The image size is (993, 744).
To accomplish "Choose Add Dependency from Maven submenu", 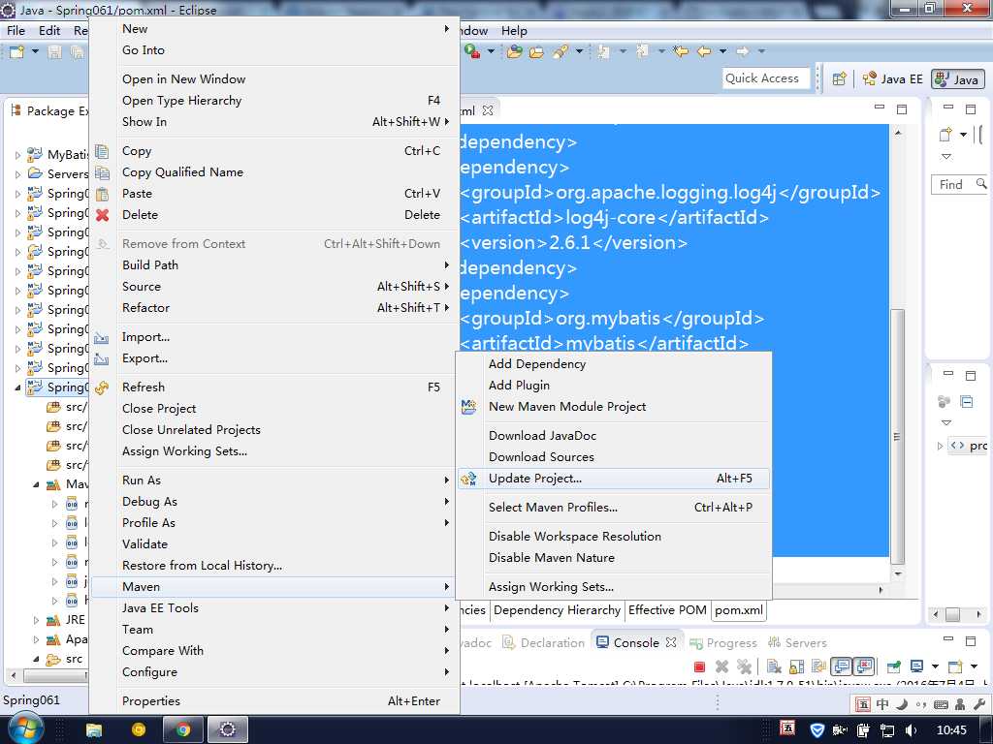I will [614, 364].
